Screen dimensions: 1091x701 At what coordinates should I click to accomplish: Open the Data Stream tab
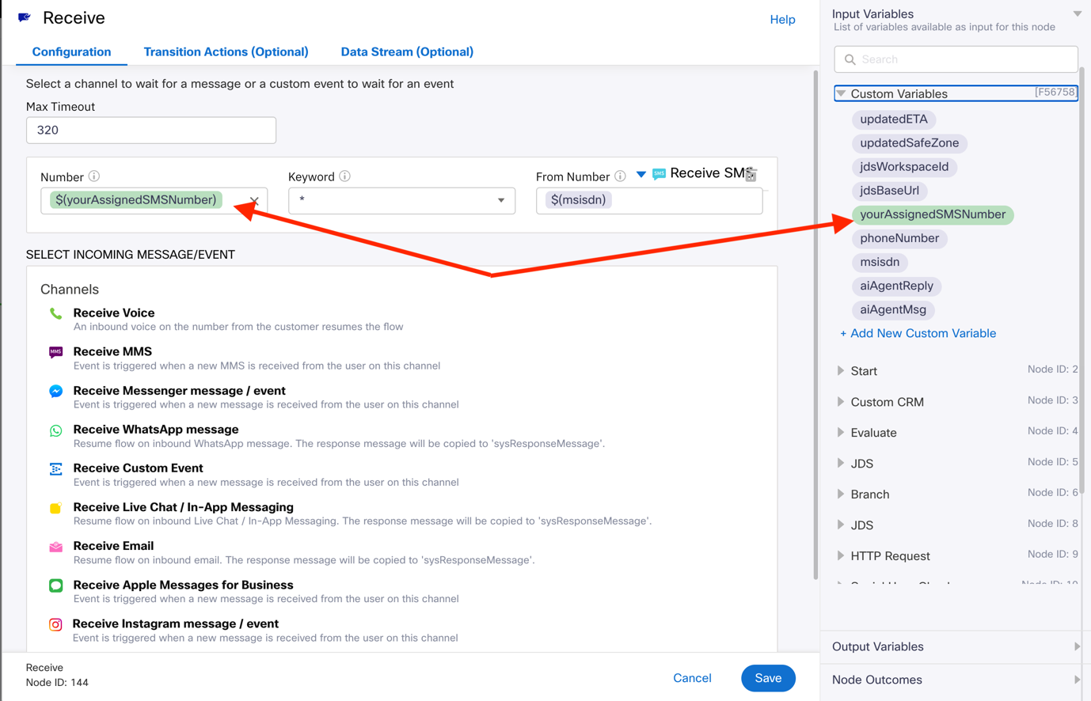pyautogui.click(x=407, y=52)
